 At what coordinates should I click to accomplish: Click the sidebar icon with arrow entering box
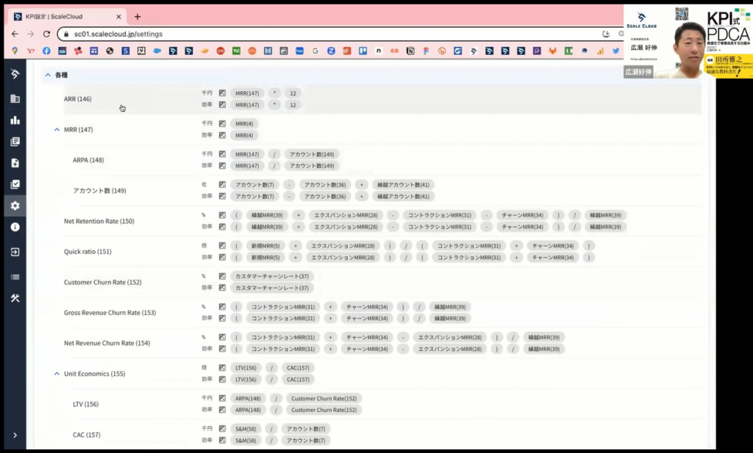[x=15, y=252]
